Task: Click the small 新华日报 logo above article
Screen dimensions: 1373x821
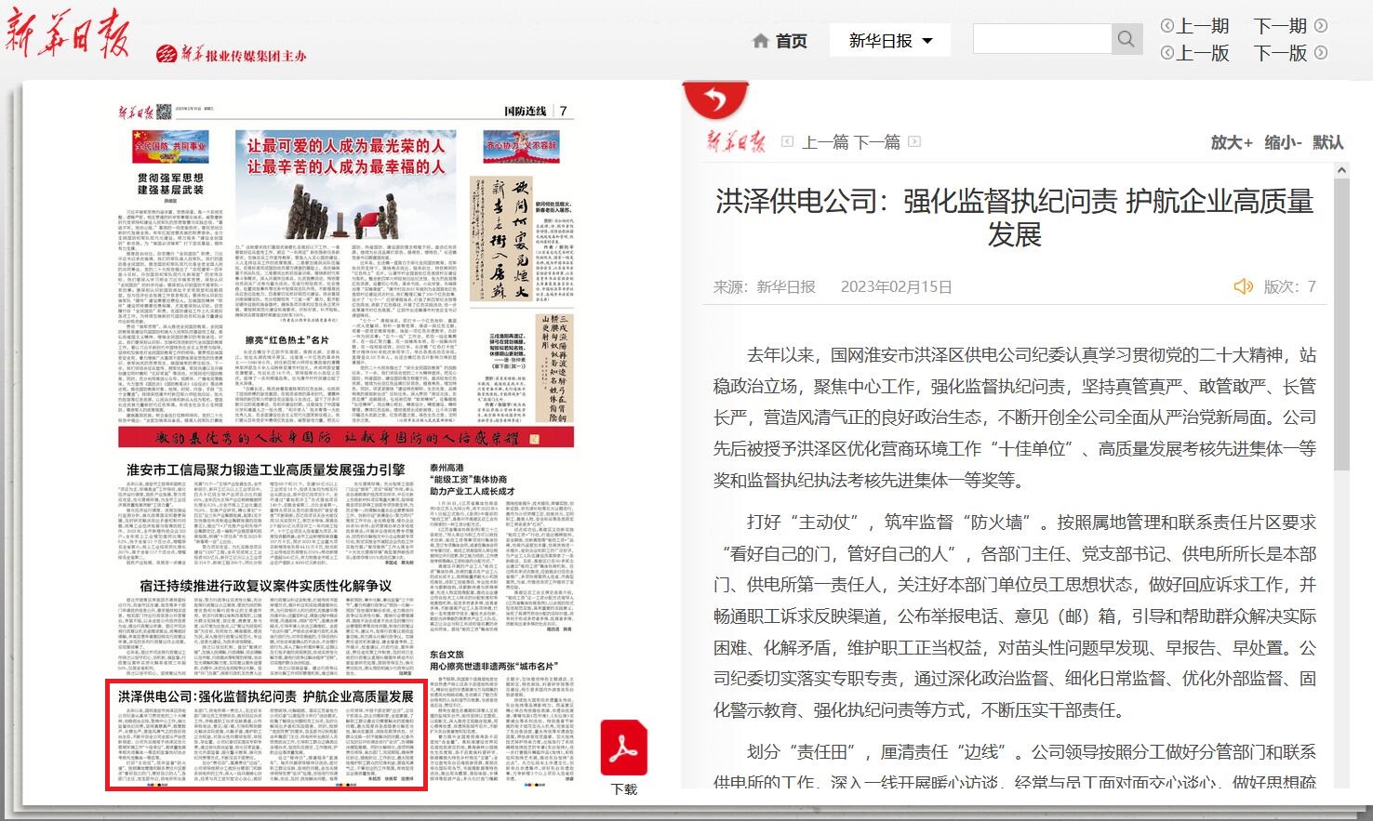Action: (x=736, y=141)
